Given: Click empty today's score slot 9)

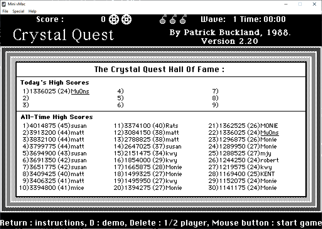Looking at the screenshot, I should coord(215,105).
